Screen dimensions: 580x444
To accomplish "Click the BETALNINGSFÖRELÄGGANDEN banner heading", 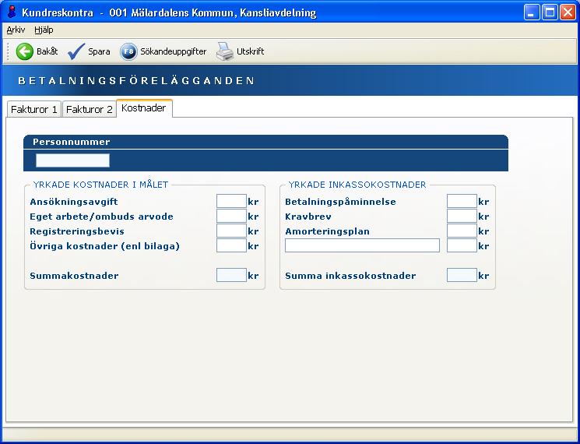I will pos(136,81).
